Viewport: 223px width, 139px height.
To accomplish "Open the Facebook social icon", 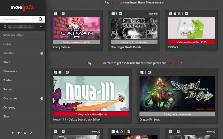I will coord(13,133).
